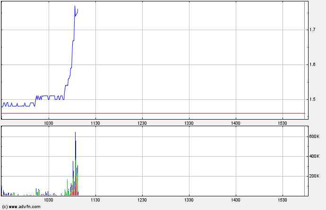Viewport: 326px width, 210px height.
Task: Click the 400K volume axis label
Action: click(x=315, y=156)
